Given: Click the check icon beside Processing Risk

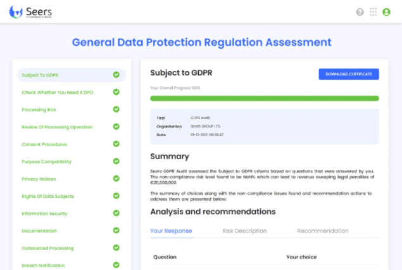Looking at the screenshot, I should pyautogui.click(x=116, y=109).
